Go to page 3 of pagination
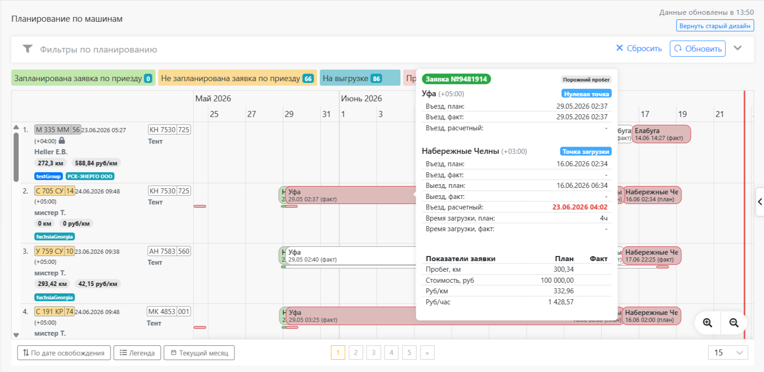 click(373, 353)
